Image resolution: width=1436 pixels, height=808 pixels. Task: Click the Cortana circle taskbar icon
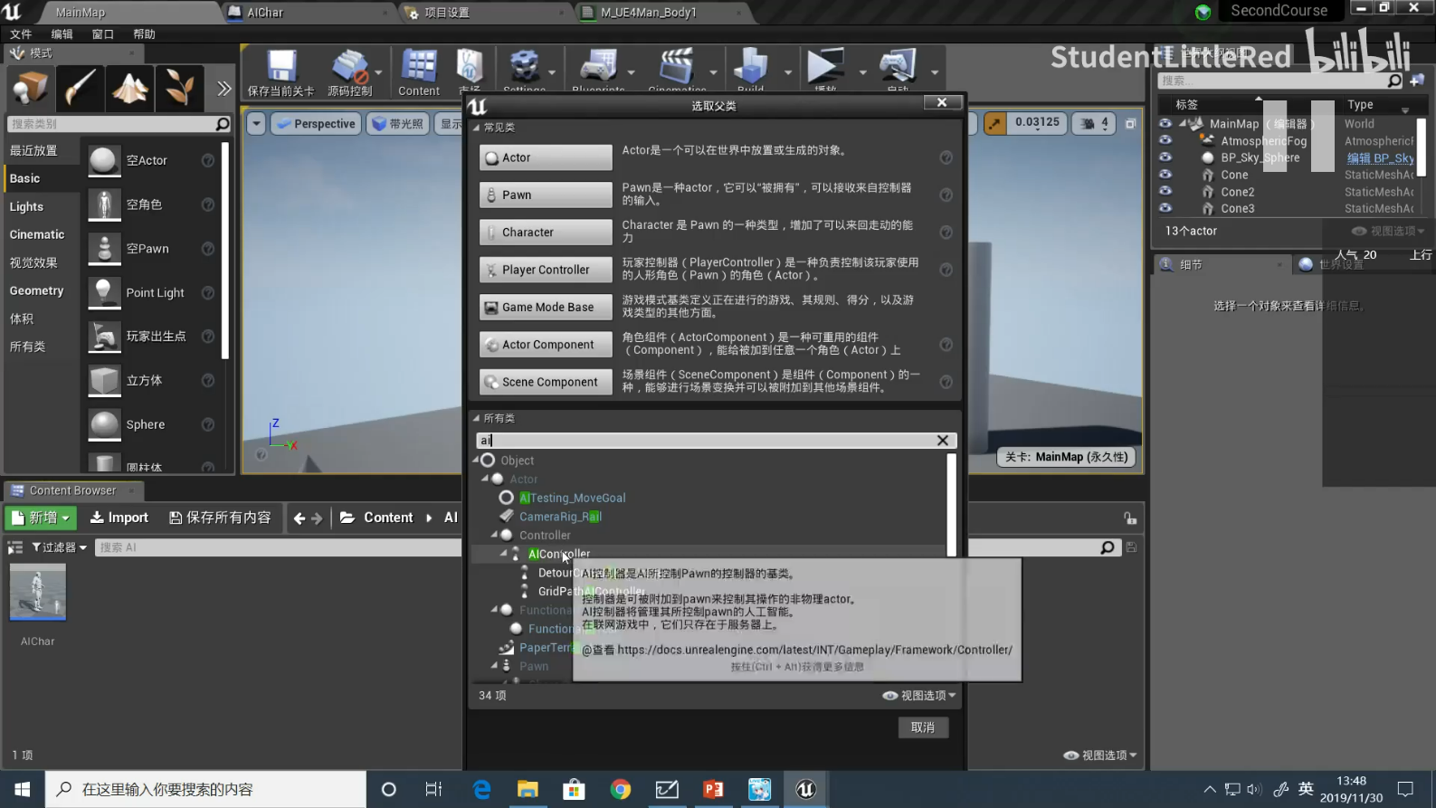click(389, 789)
